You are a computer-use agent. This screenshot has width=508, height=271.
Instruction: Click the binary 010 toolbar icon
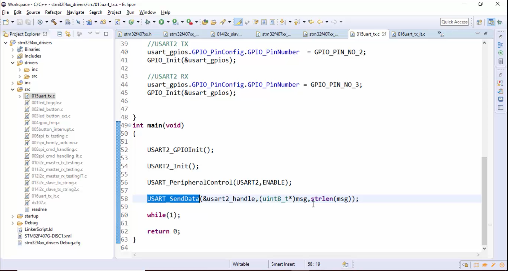click(x=68, y=22)
